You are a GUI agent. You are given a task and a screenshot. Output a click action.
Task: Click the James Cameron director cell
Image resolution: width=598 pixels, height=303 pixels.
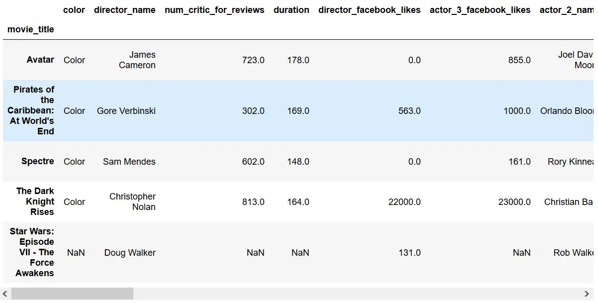coord(137,60)
